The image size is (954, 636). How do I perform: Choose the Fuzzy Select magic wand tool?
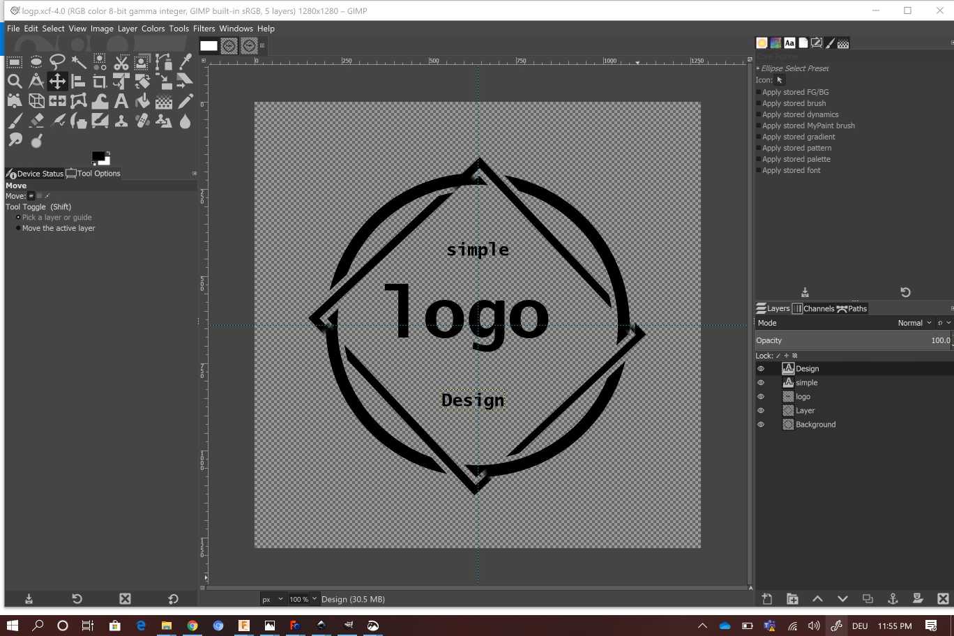[79, 62]
